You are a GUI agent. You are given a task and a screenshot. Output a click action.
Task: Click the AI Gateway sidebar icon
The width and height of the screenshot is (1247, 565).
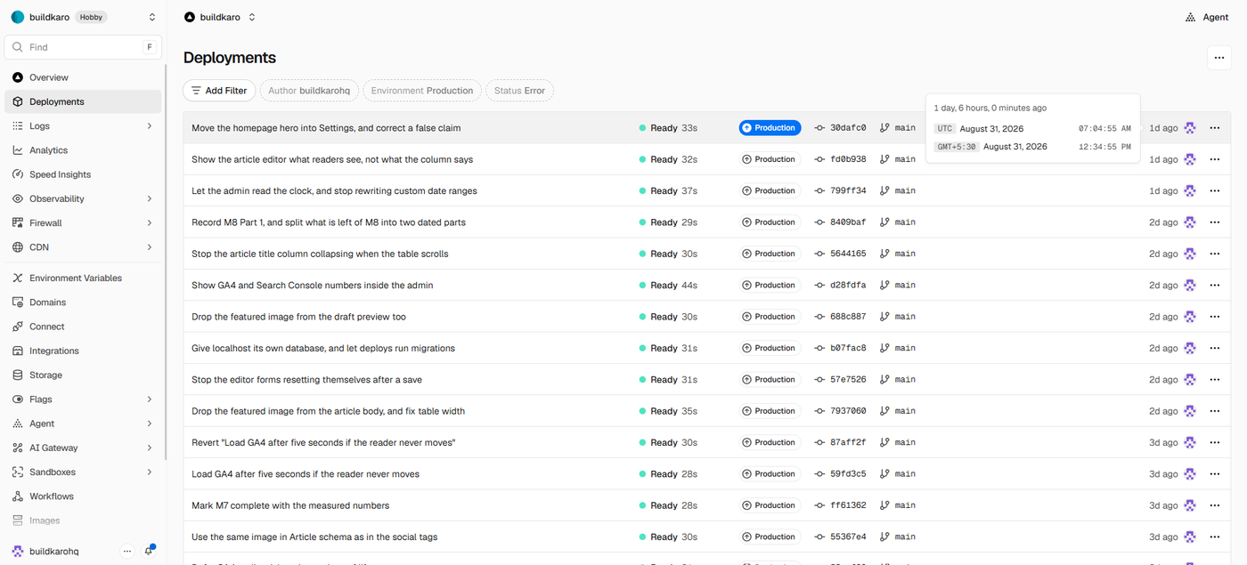click(18, 448)
